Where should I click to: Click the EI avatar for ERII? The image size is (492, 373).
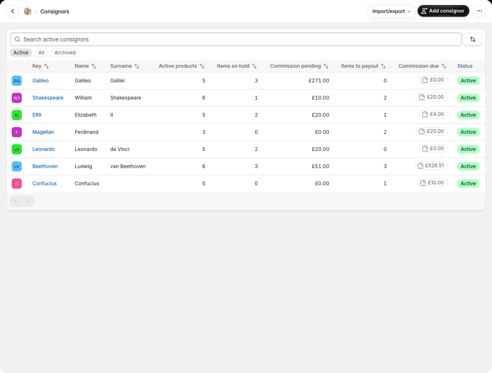(17, 115)
